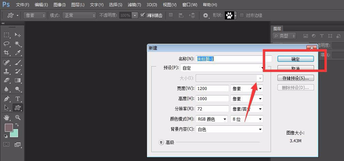Select the Zoom tool
The image size is (344, 161).
[x=18, y=118]
